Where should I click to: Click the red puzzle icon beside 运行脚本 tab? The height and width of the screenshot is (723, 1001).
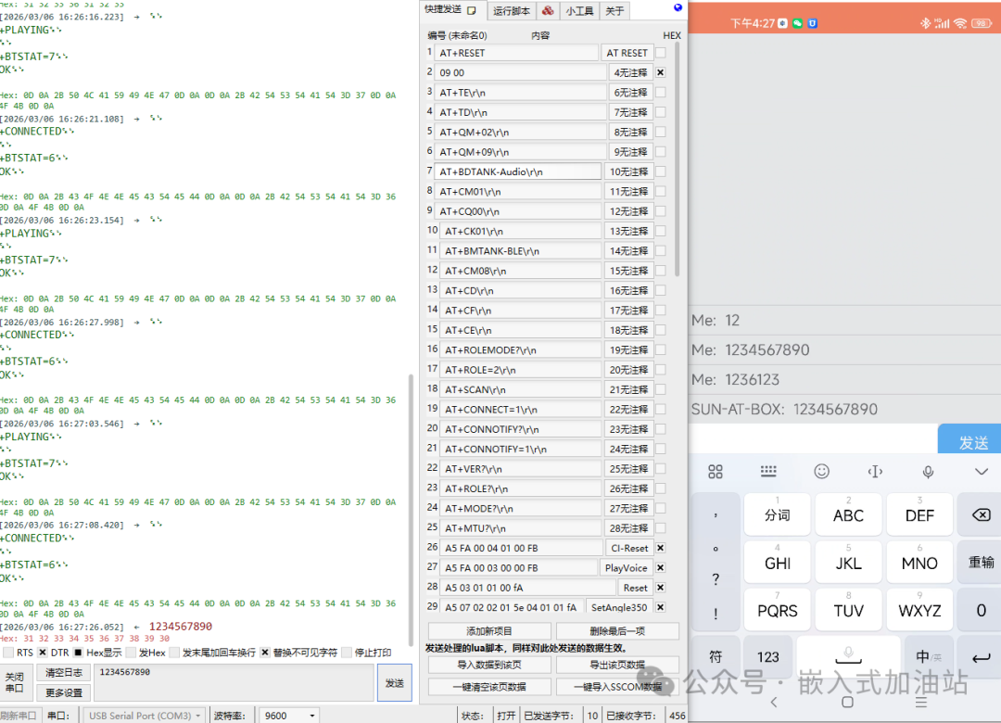[548, 10]
